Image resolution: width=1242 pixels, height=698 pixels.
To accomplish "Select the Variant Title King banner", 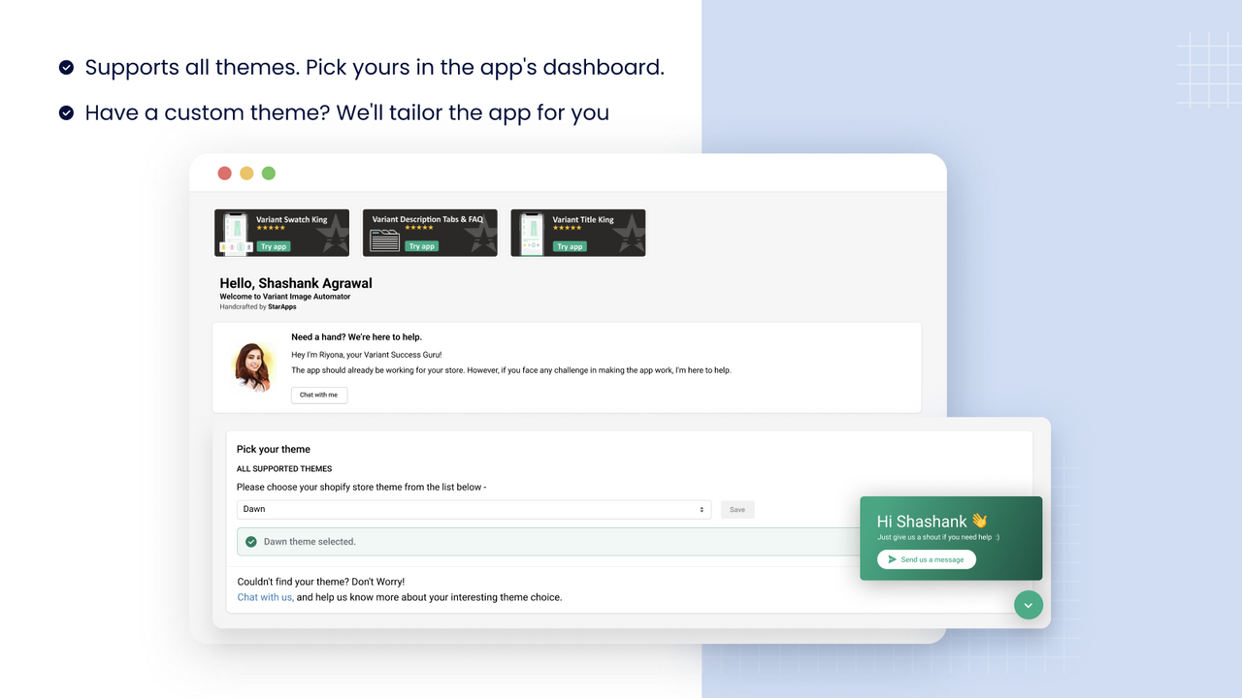I will 577,232.
